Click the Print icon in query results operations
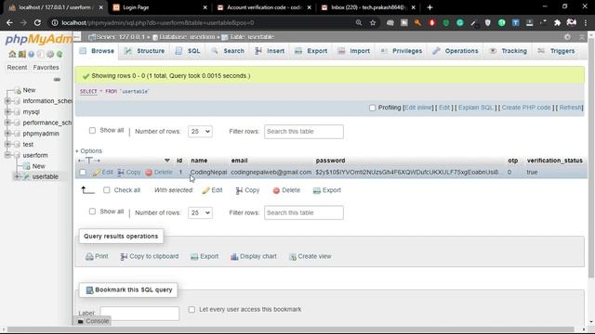 pyautogui.click(x=89, y=257)
